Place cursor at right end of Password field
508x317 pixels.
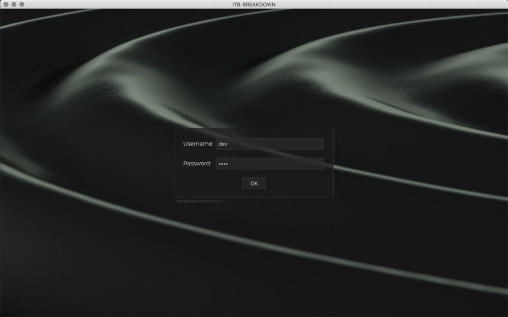[x=319, y=163]
